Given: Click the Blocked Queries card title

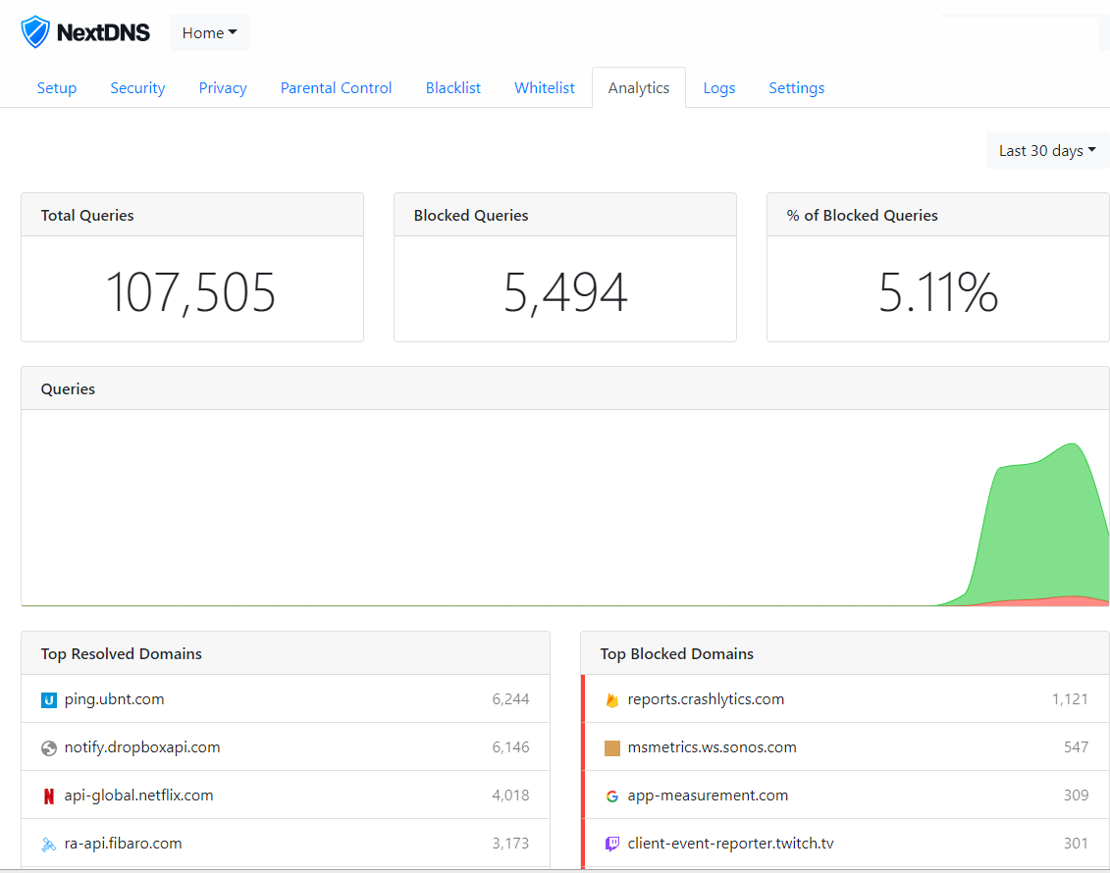Looking at the screenshot, I should [x=471, y=215].
